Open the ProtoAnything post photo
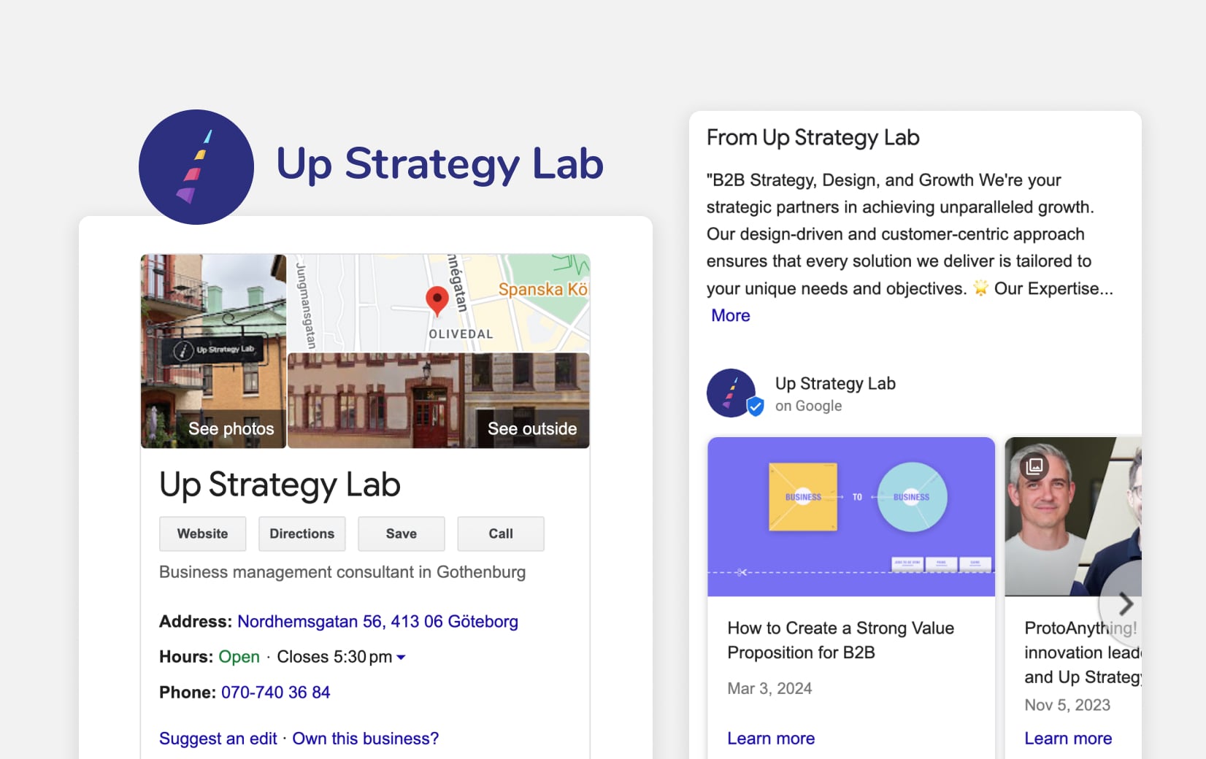 pyautogui.click(x=1073, y=517)
